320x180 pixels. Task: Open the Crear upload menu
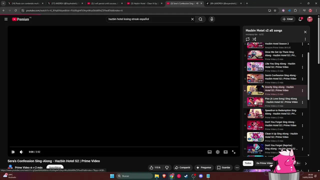tap(287, 19)
